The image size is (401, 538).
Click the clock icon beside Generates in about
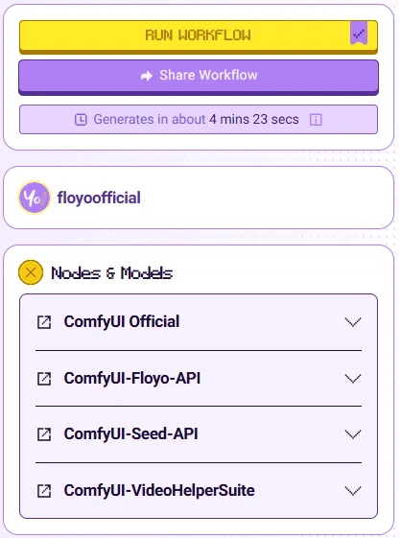pos(81,120)
